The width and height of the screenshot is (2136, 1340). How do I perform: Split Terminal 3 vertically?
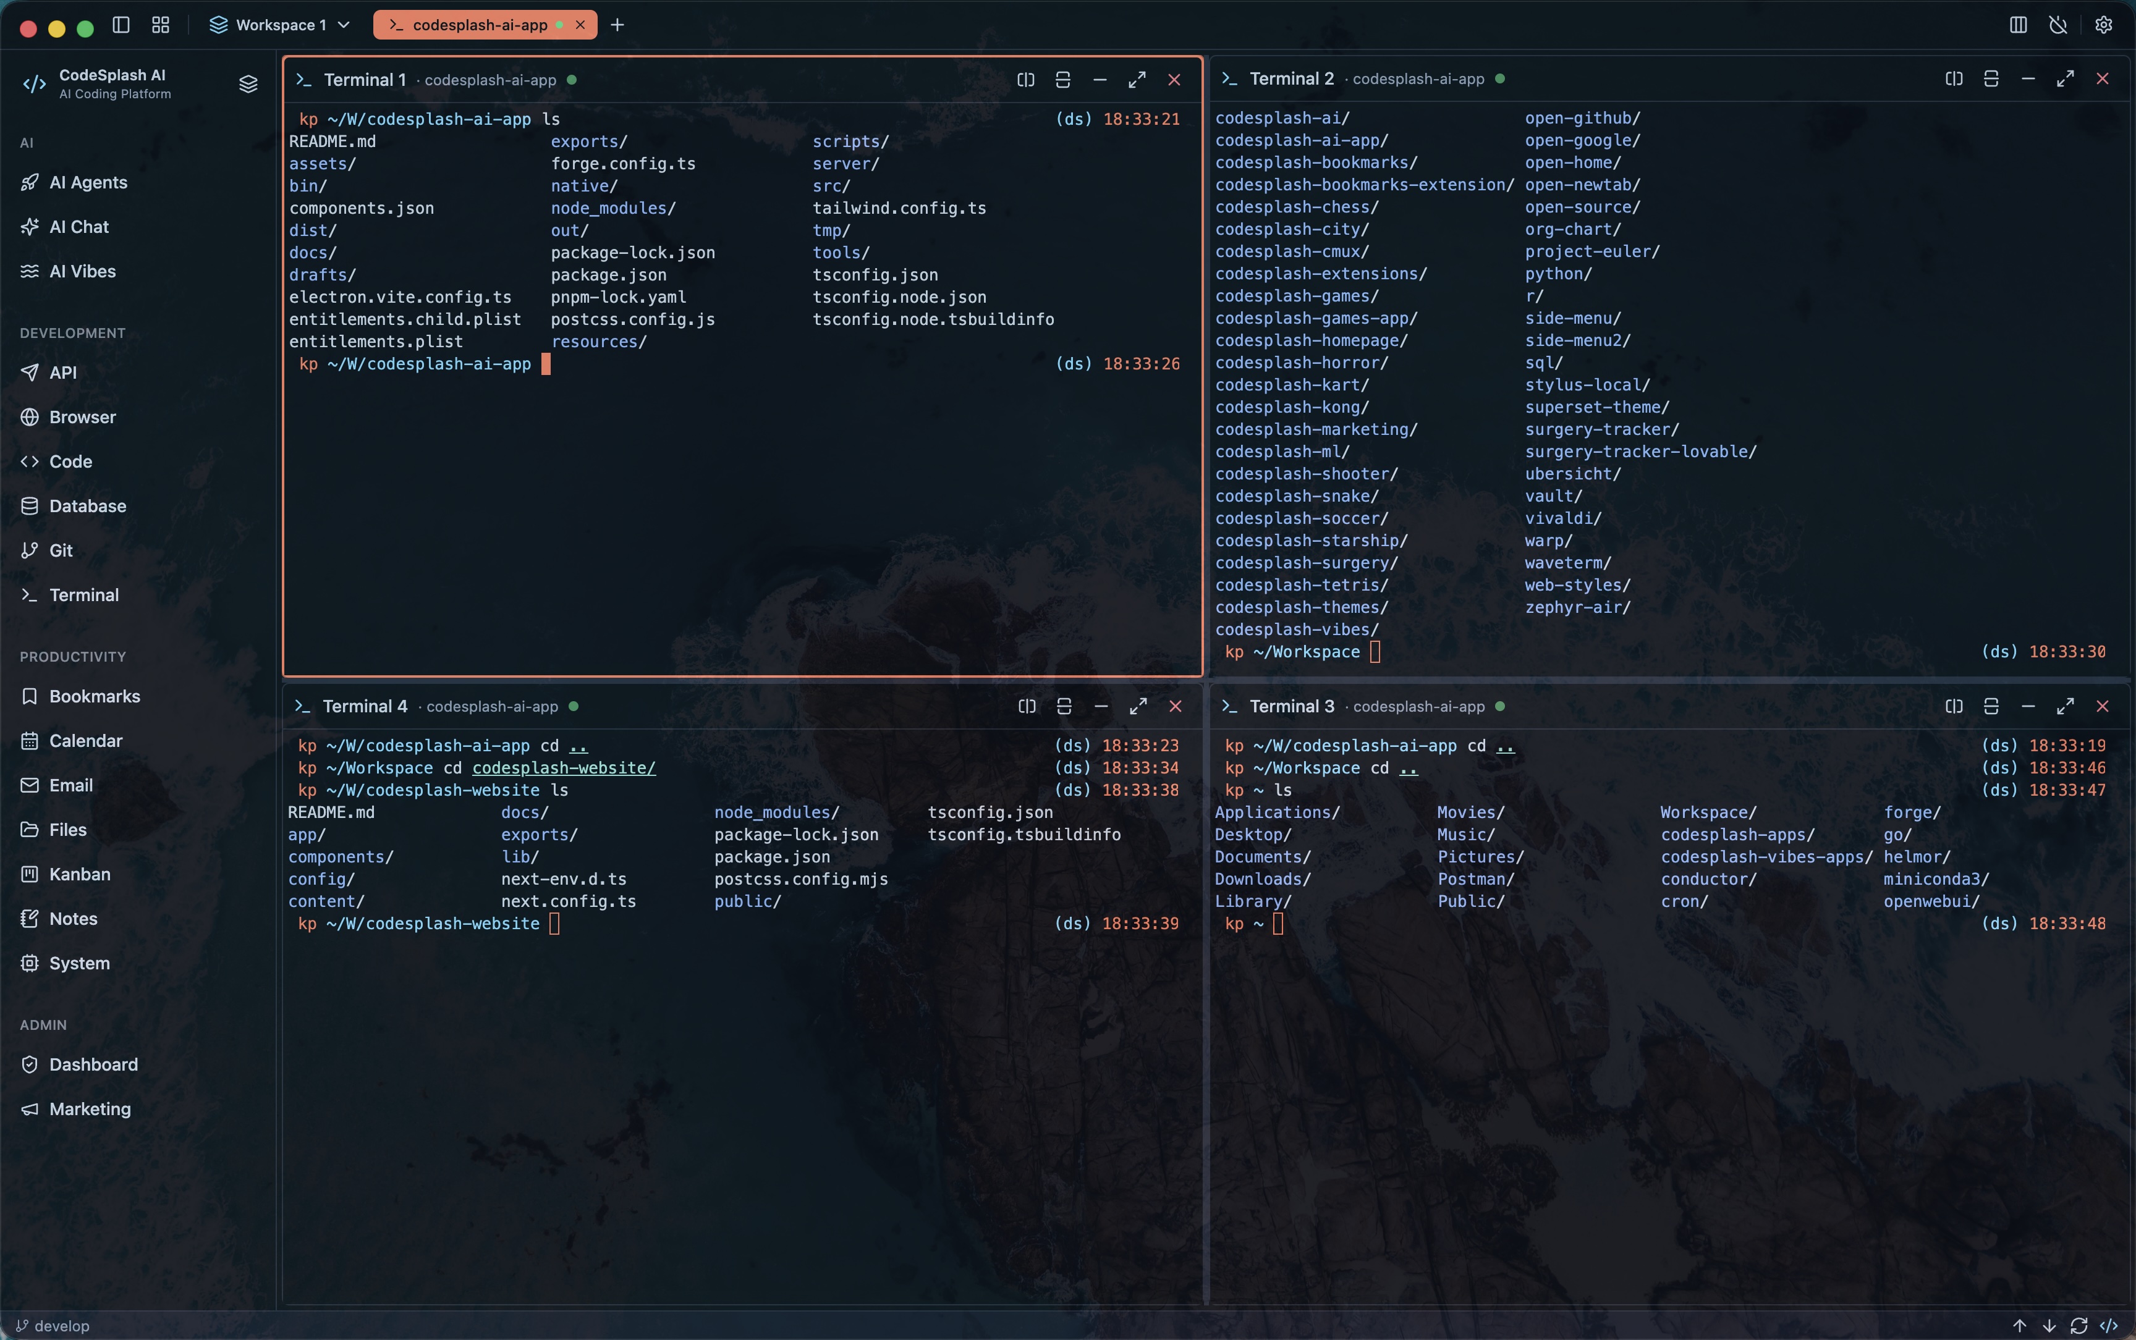pos(1953,706)
